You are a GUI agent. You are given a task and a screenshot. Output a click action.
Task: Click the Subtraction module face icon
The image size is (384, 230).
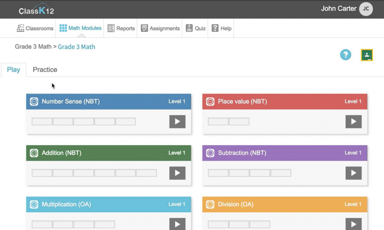[210, 153]
